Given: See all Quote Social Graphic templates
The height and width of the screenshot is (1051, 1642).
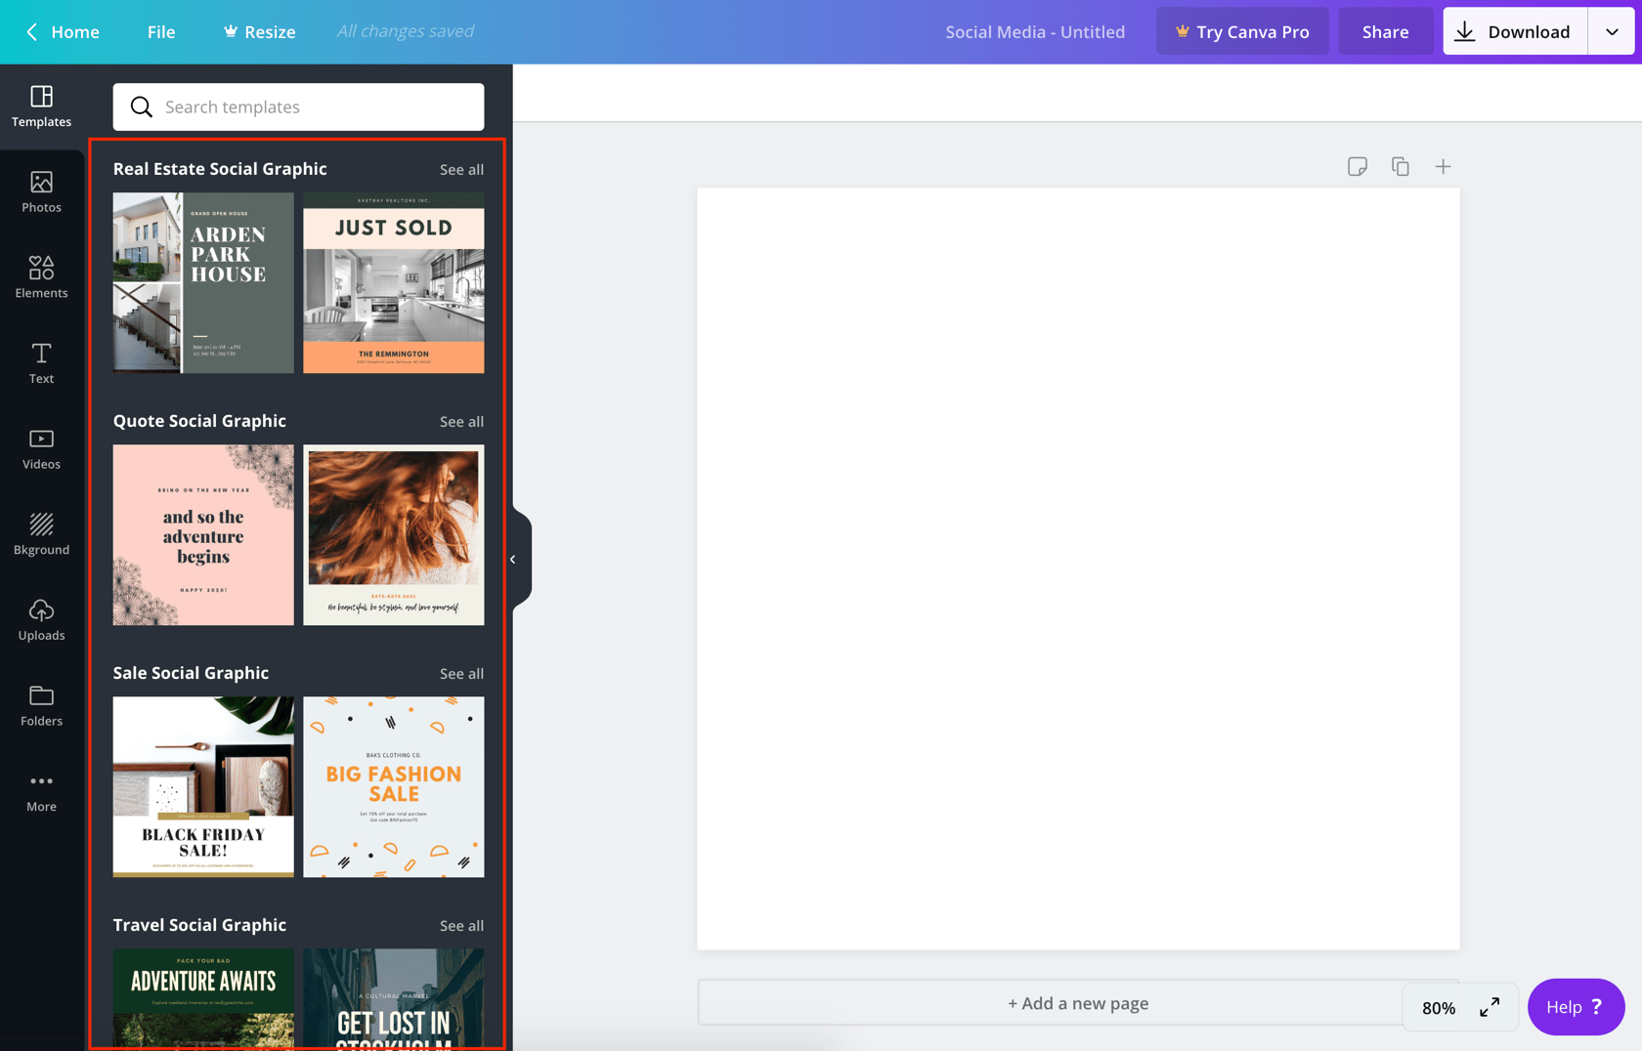Looking at the screenshot, I should pyautogui.click(x=461, y=421).
